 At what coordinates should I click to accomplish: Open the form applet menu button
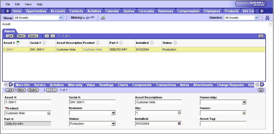point(10,90)
